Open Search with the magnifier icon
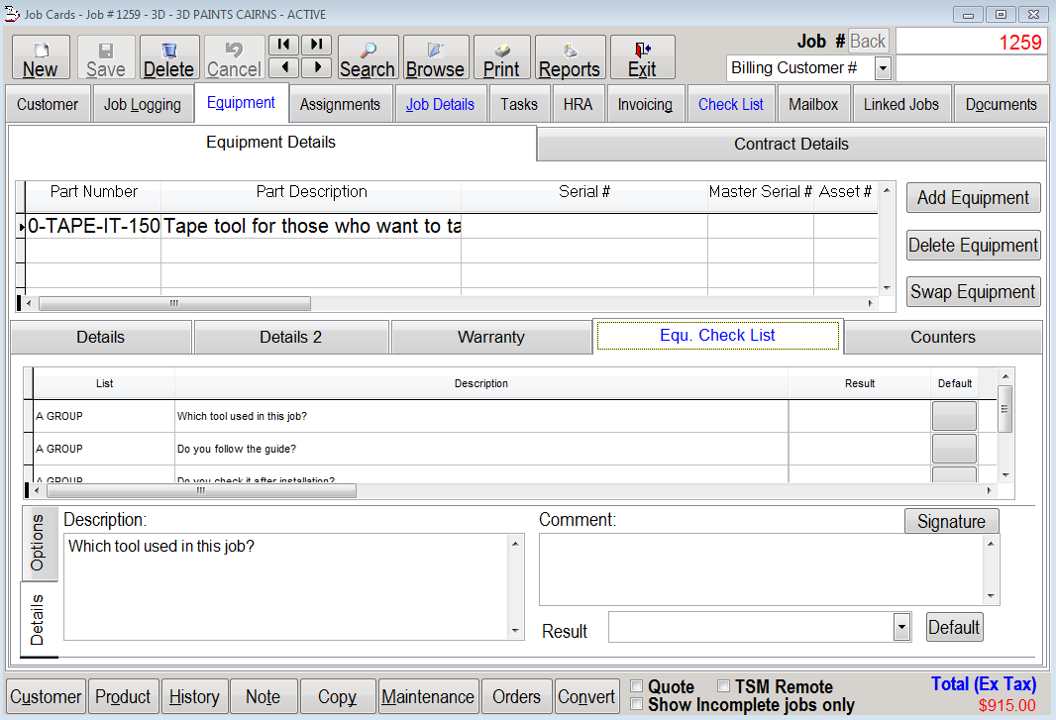The width and height of the screenshot is (1056, 720). [368, 58]
